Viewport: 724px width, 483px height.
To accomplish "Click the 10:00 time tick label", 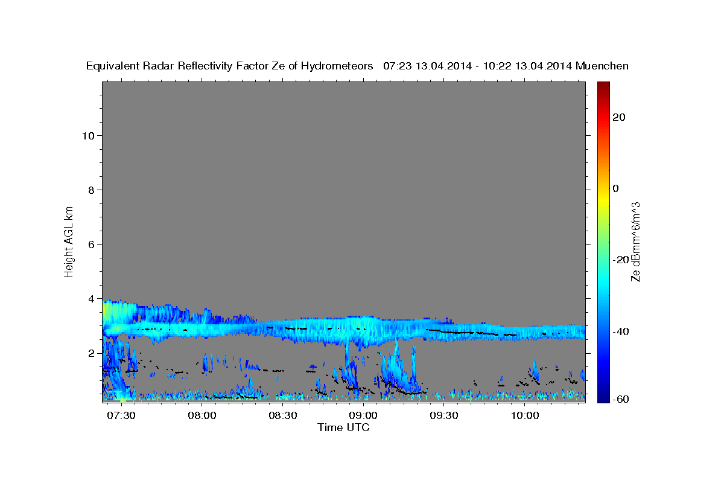I will [x=525, y=417].
